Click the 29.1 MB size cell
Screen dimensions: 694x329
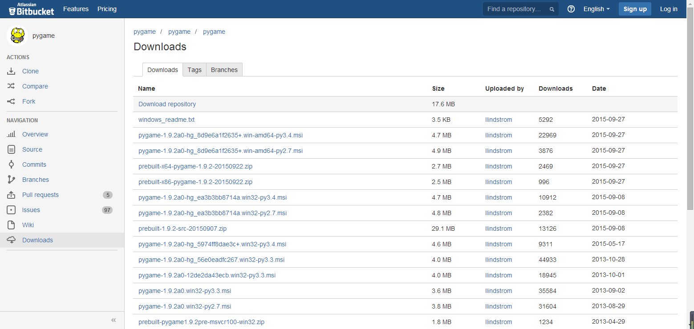(x=443, y=229)
